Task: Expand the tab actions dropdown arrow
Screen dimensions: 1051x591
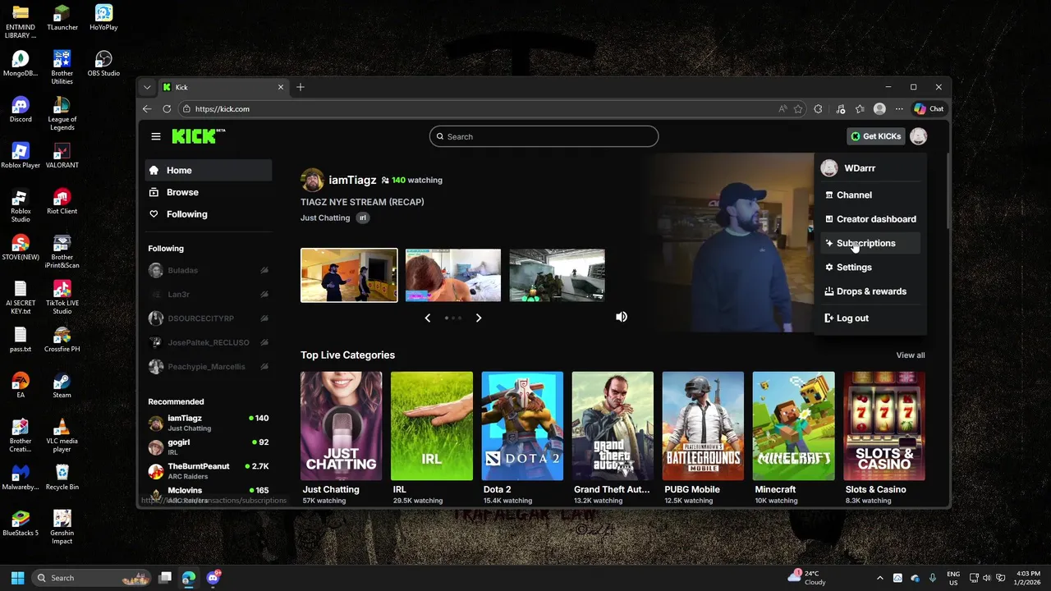Action: click(147, 87)
